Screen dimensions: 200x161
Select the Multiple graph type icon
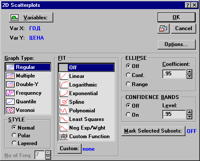[x=10, y=76]
